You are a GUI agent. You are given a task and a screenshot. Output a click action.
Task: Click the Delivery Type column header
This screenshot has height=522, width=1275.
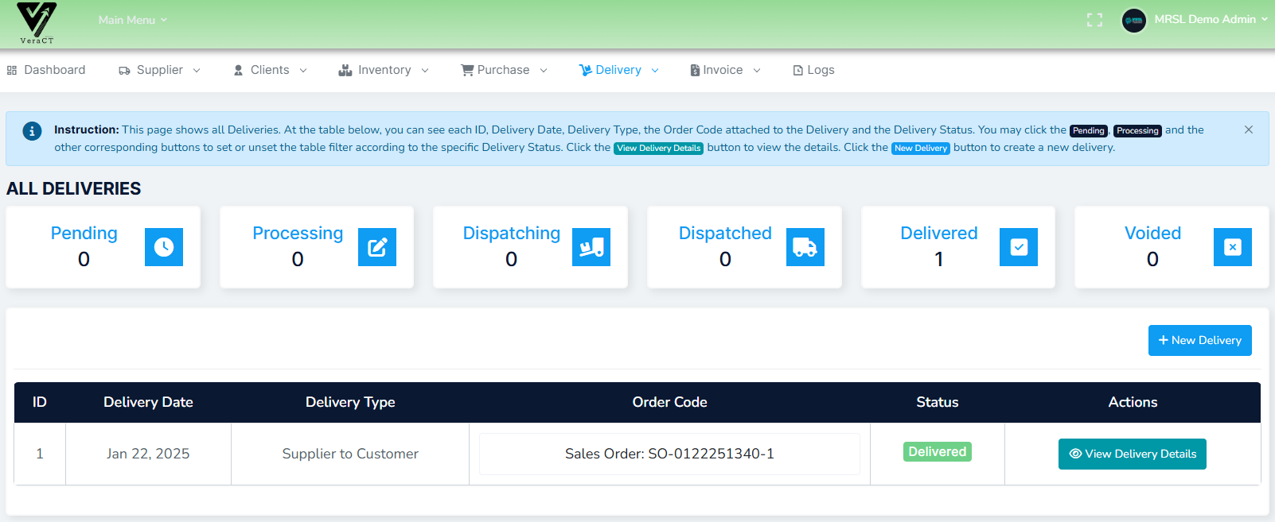[x=350, y=402]
